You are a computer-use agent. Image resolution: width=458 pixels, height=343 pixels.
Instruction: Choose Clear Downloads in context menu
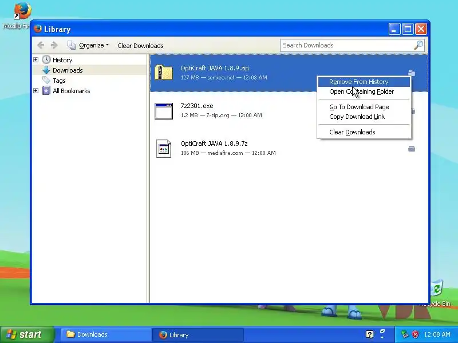pyautogui.click(x=364, y=132)
